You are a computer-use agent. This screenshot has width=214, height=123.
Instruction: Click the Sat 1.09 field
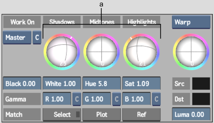(141, 84)
